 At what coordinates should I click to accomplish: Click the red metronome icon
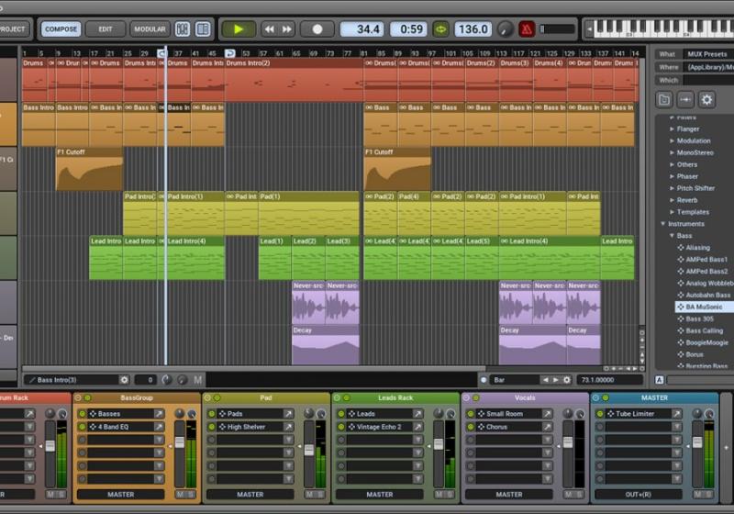pos(527,29)
